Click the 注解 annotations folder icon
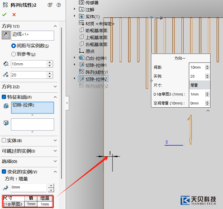The image size is (223, 209). point(82,9)
